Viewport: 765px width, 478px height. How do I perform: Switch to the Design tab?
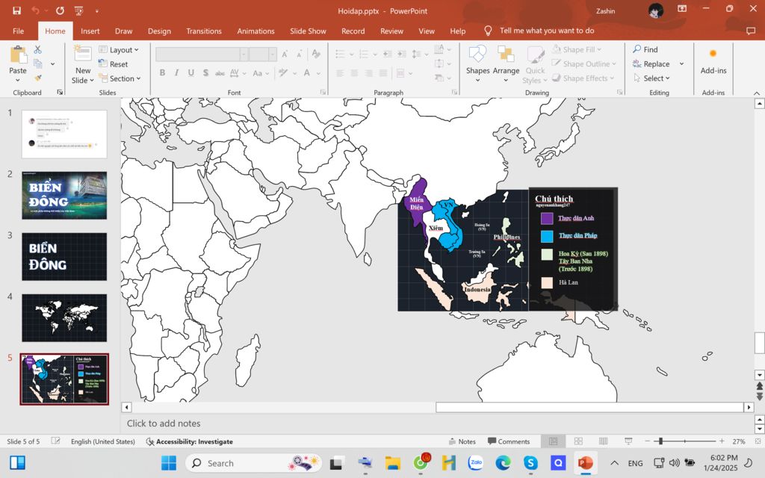159,31
